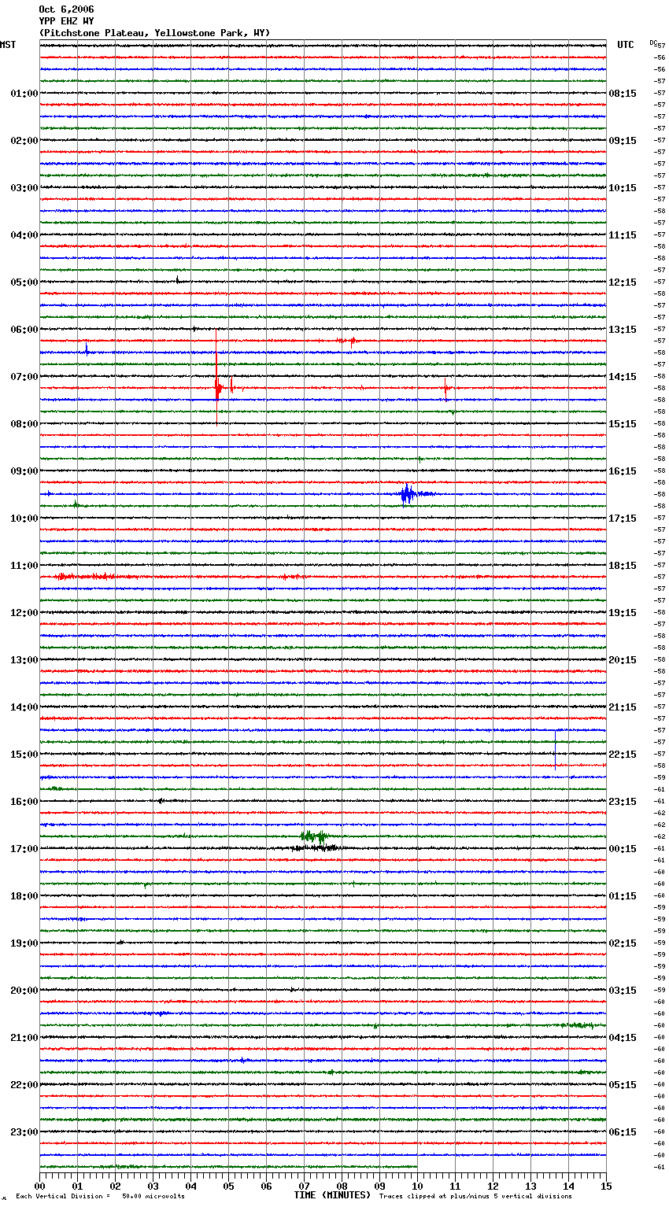Click the Each Vertical Division 50.00 microvolts note
This screenshot has width=669, height=1207.
(x=100, y=1197)
